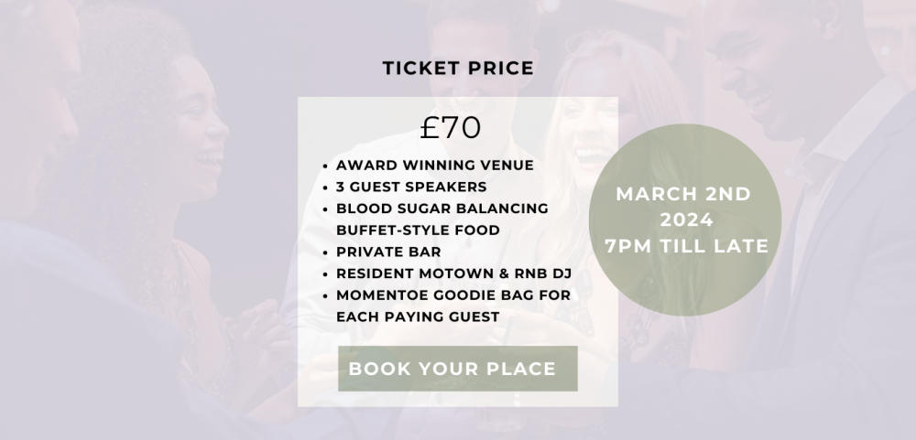Image resolution: width=916 pixels, height=440 pixels.
Task: Click the 3 GUEST SPEAKERS bullet
Action: point(411,187)
